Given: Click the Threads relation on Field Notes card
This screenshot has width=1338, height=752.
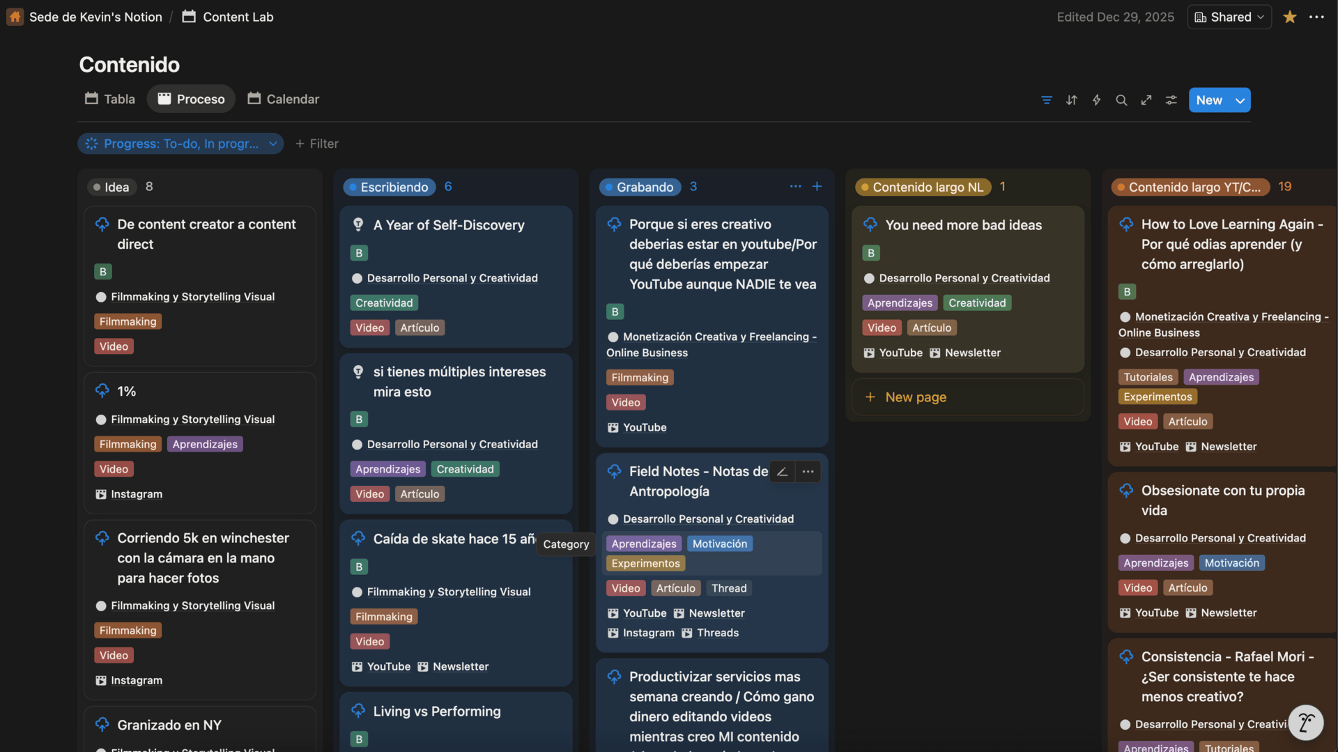Looking at the screenshot, I should coord(710,633).
